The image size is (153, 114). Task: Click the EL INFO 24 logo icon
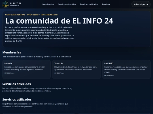[6, 4]
